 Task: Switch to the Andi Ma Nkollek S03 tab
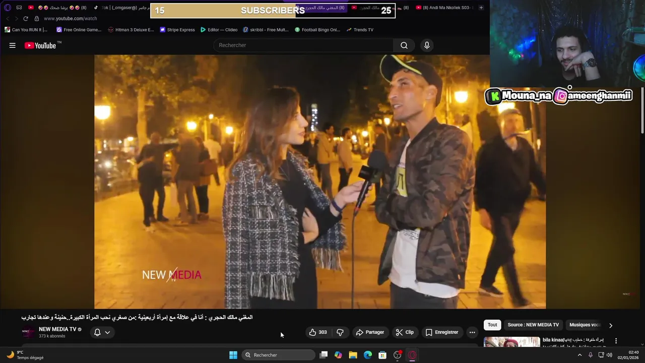click(445, 8)
